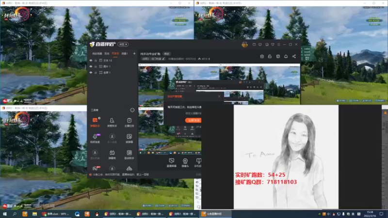Add a new scene with plus button
This screenshot has width=388, height=218.
coord(134,53)
